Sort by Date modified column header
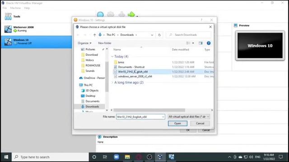The image size is (289, 162). pos(181,49)
